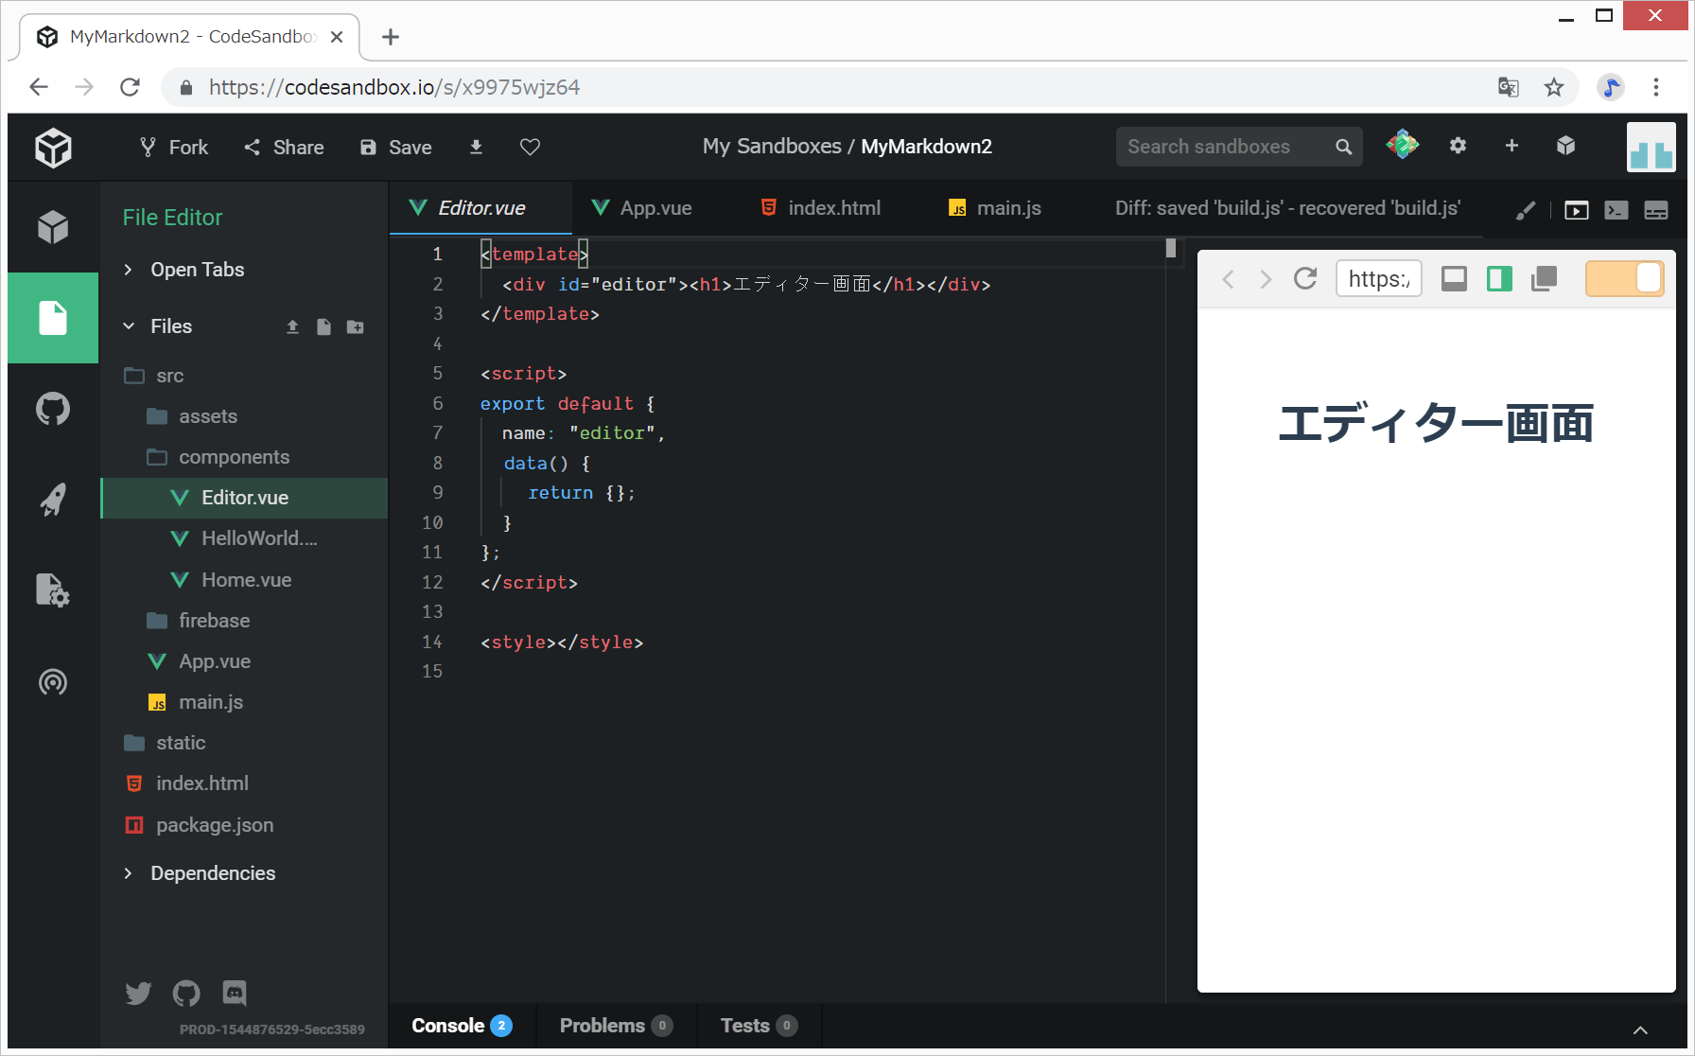
Task: Toggle the orange preview switch
Action: [1624, 278]
